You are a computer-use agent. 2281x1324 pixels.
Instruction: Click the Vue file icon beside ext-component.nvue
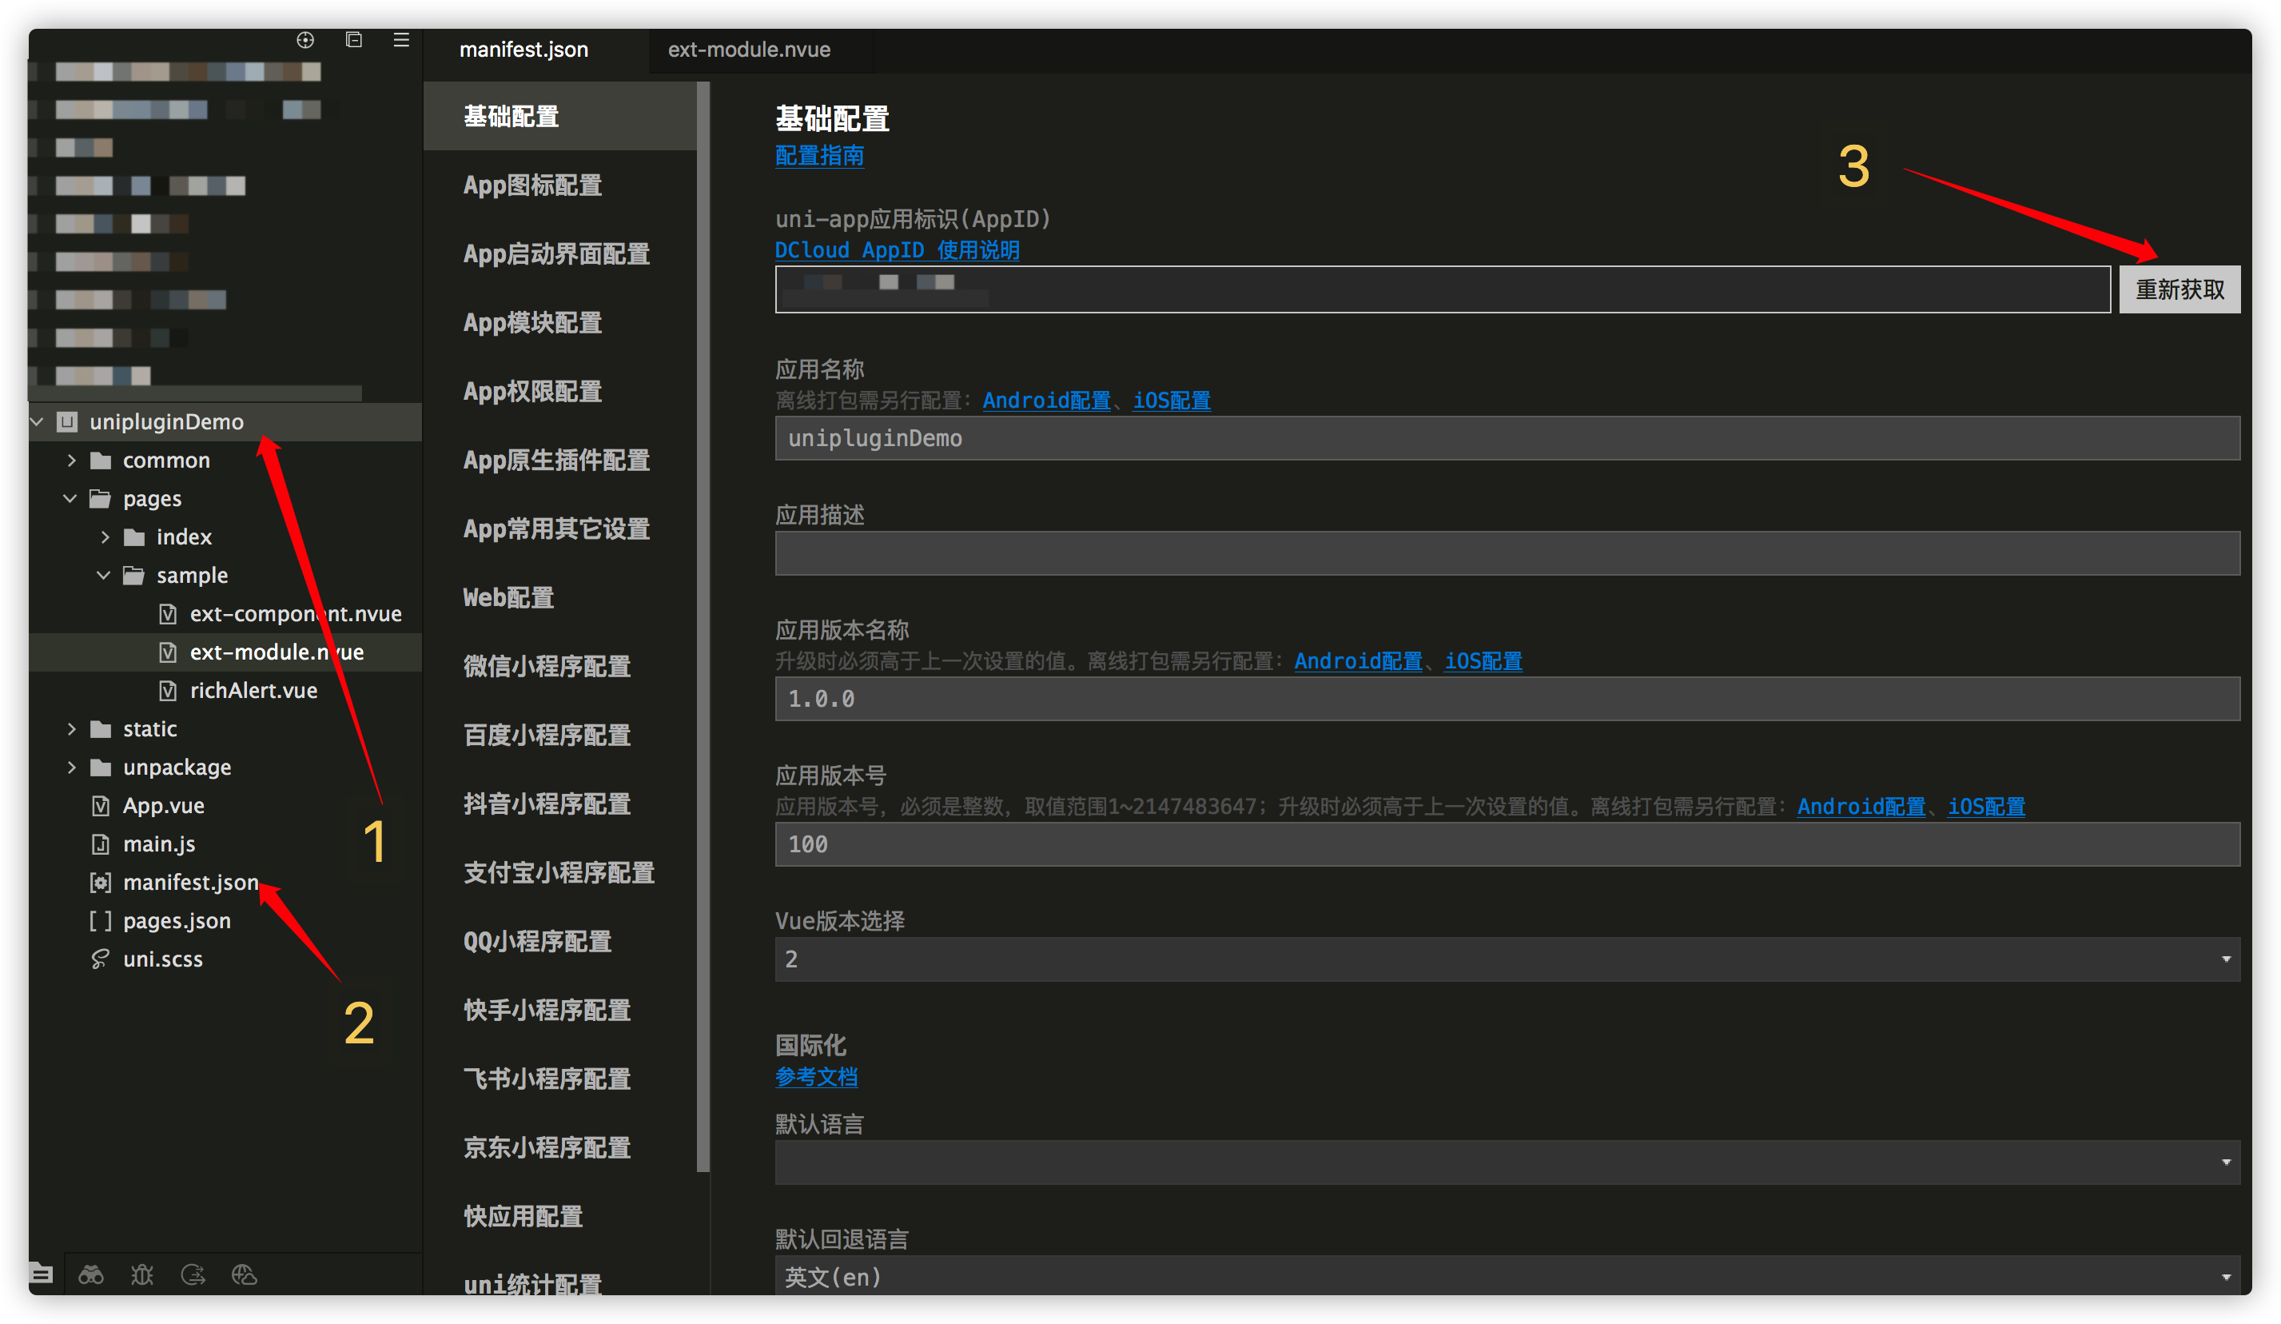(168, 614)
